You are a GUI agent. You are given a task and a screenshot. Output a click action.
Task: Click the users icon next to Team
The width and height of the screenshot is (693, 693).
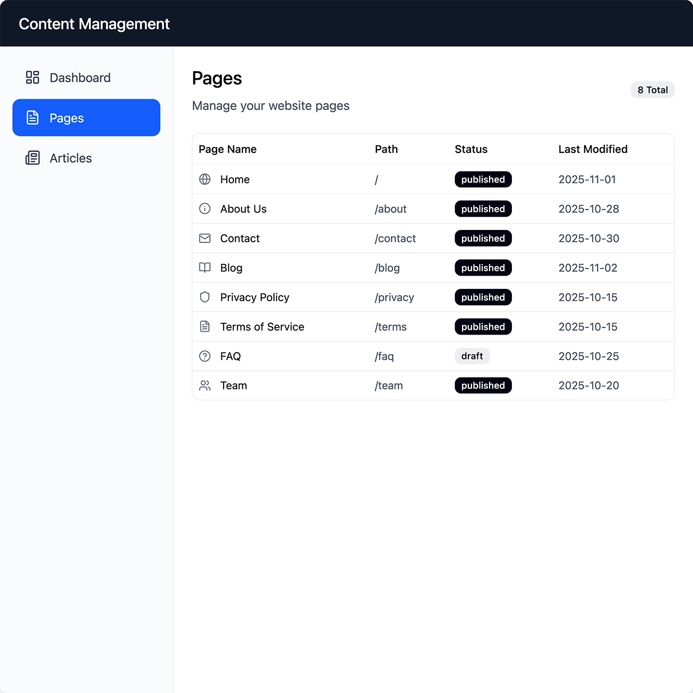204,386
